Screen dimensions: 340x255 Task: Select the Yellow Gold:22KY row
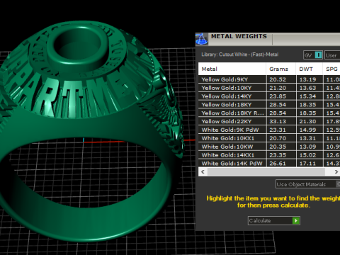coord(269,121)
